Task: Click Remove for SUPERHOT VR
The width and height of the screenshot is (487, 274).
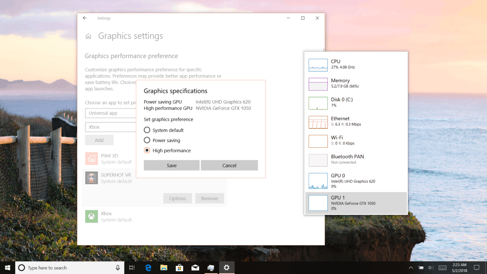Action: pyautogui.click(x=209, y=198)
